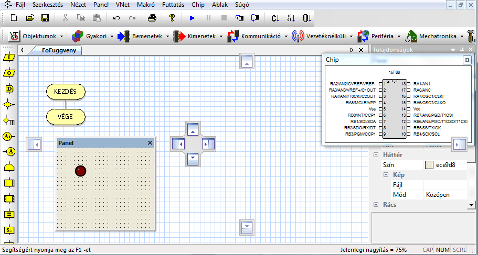Undo the last action
Viewport: 478px width, 255px height.
(x=116, y=18)
